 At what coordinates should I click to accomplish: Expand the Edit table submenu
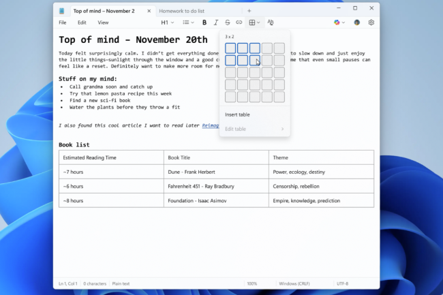254,129
